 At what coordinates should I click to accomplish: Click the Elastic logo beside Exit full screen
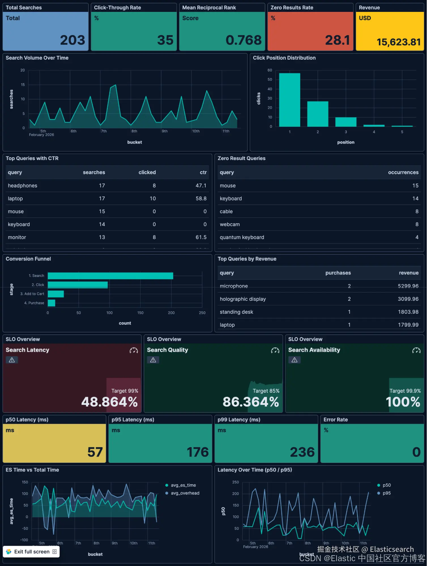(x=9, y=552)
